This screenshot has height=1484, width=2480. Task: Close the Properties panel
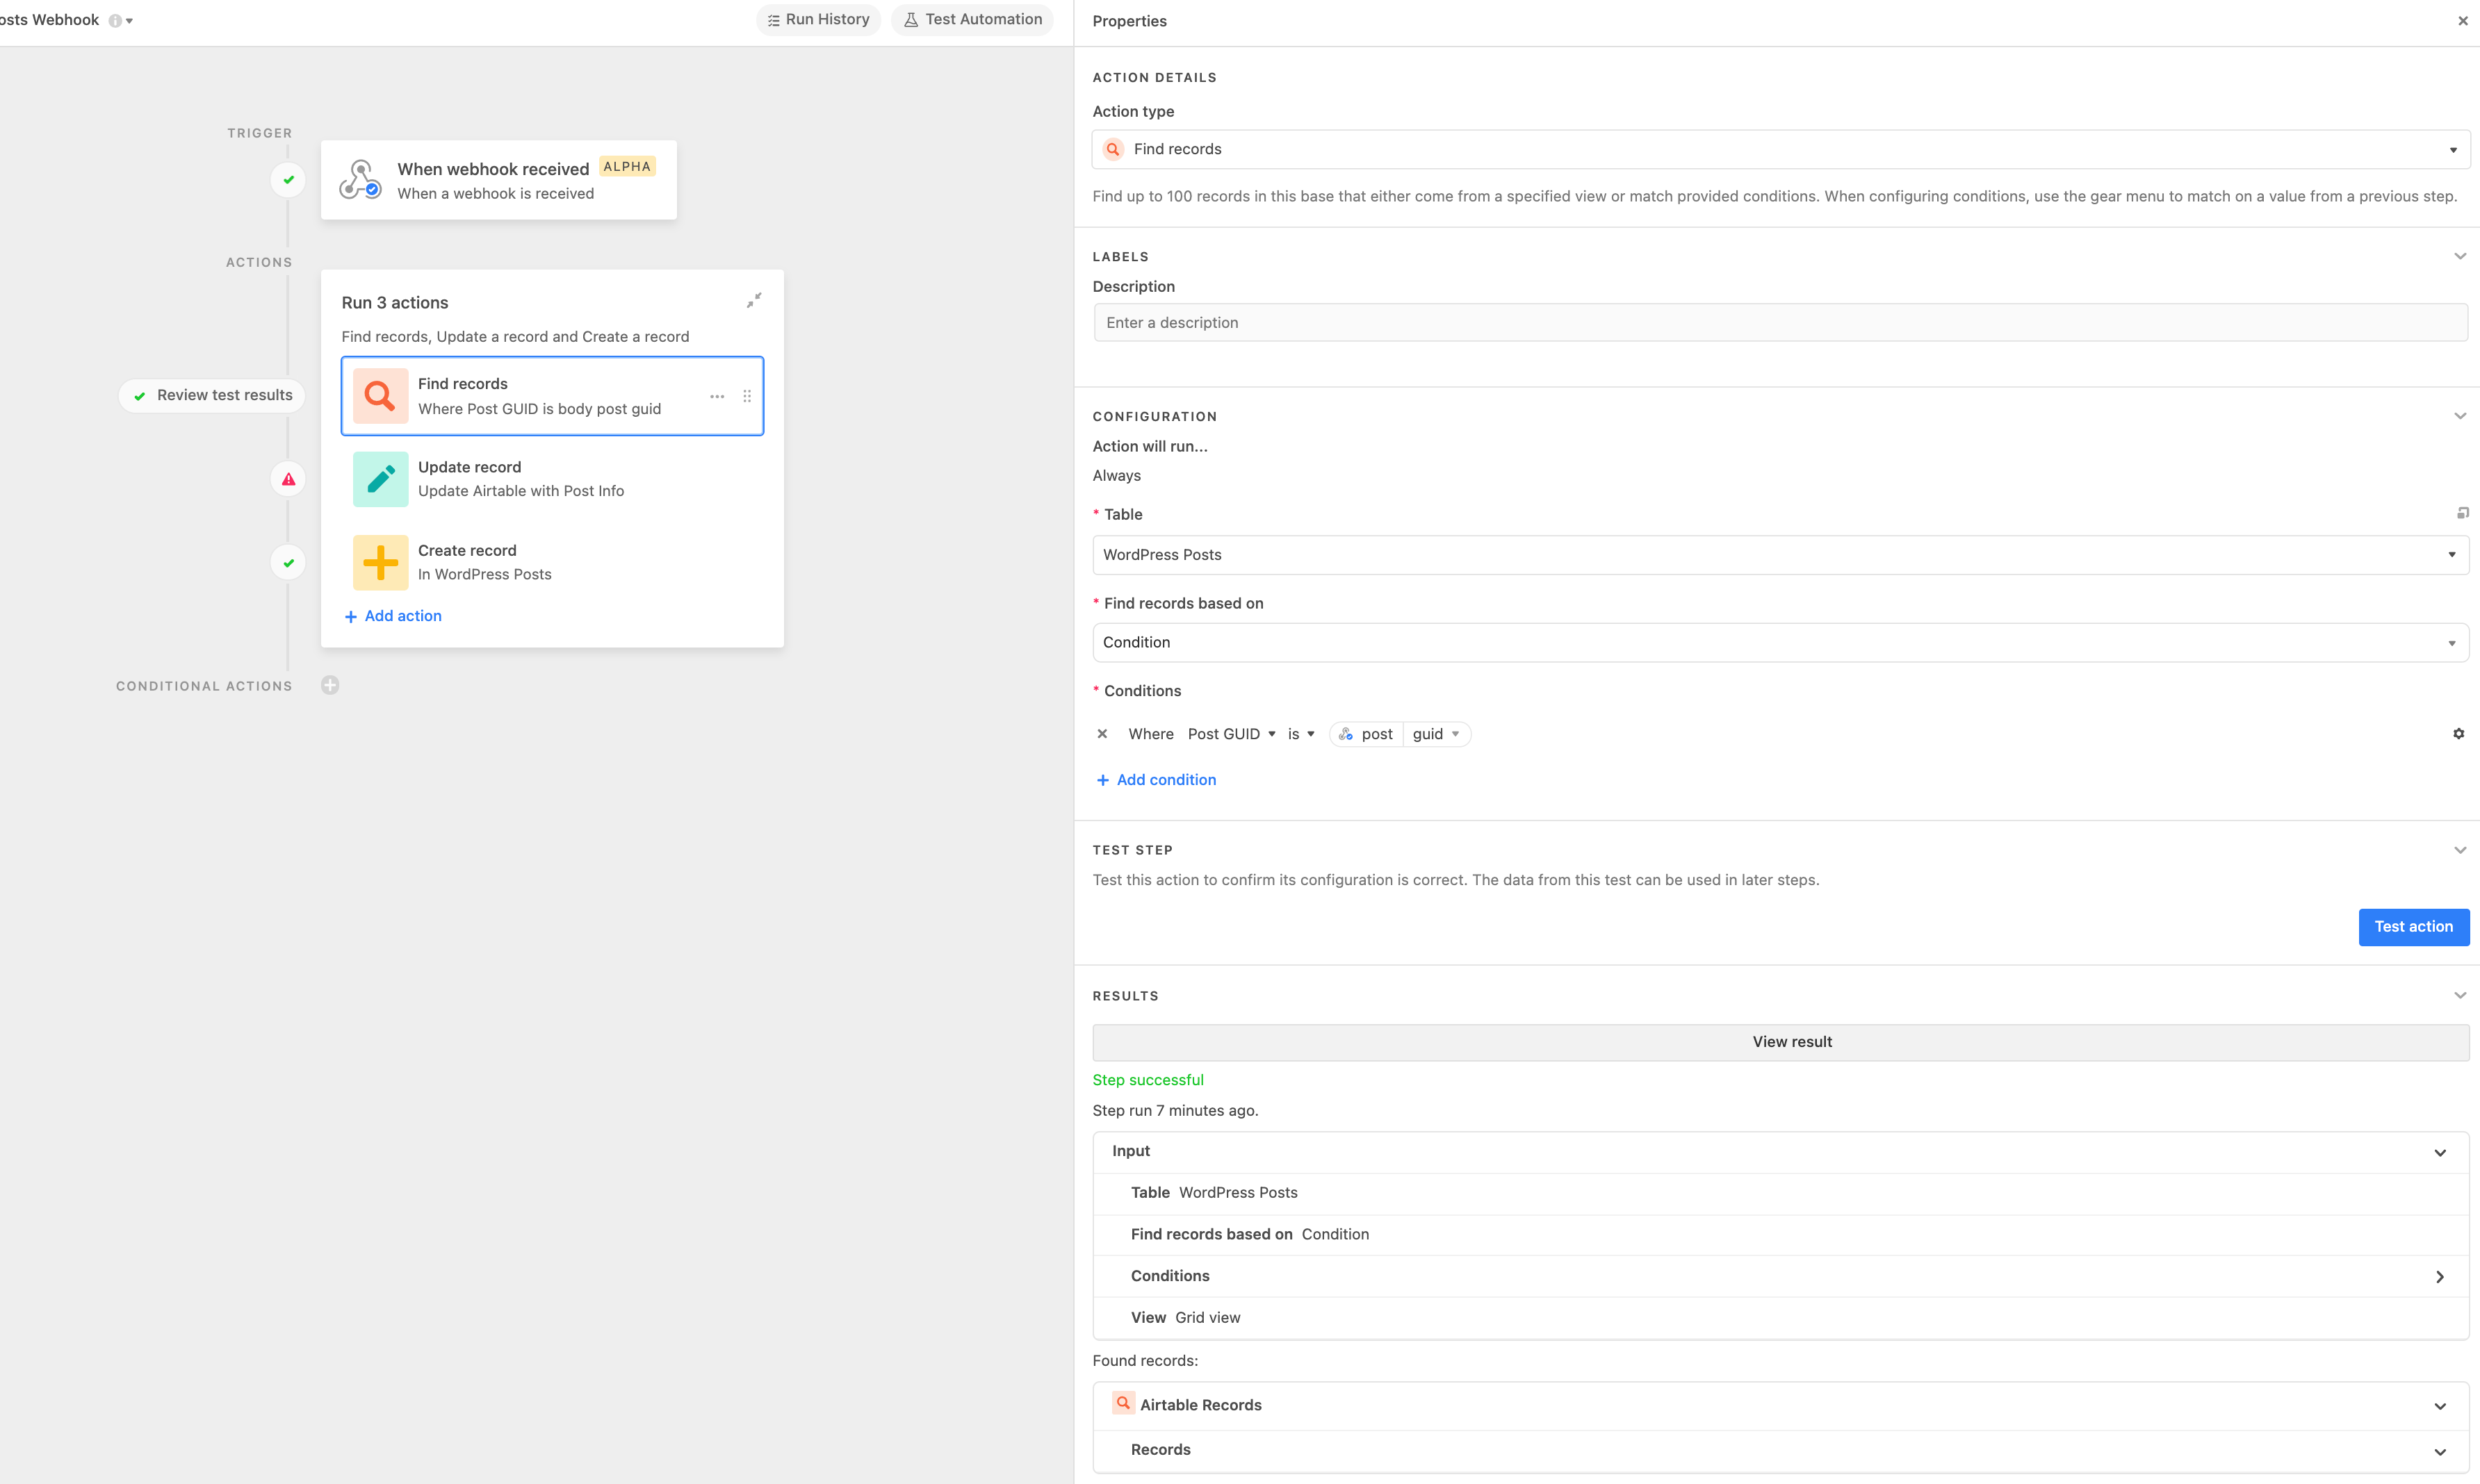tap(2462, 21)
